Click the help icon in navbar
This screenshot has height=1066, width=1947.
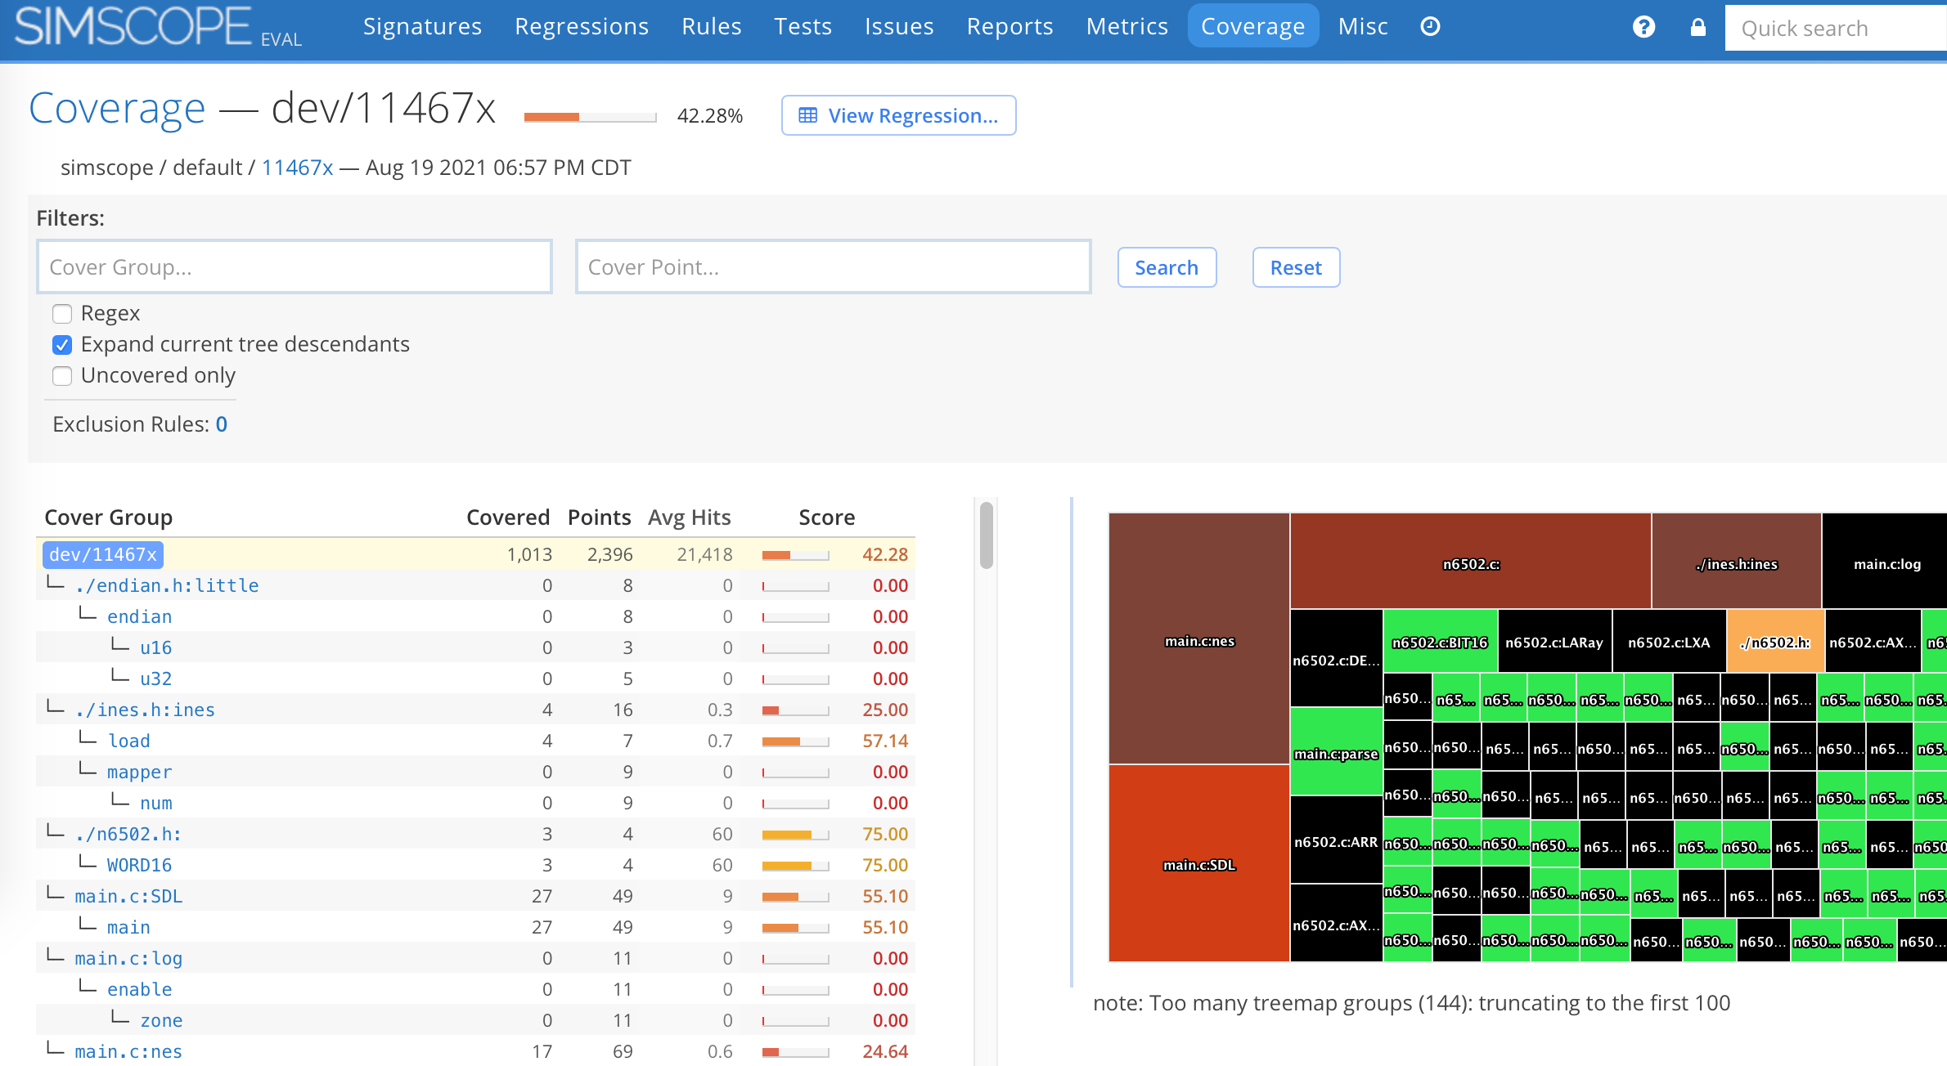point(1642,26)
